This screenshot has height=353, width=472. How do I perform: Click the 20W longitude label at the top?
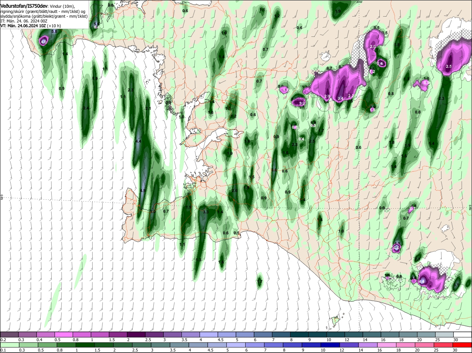[360, 2]
